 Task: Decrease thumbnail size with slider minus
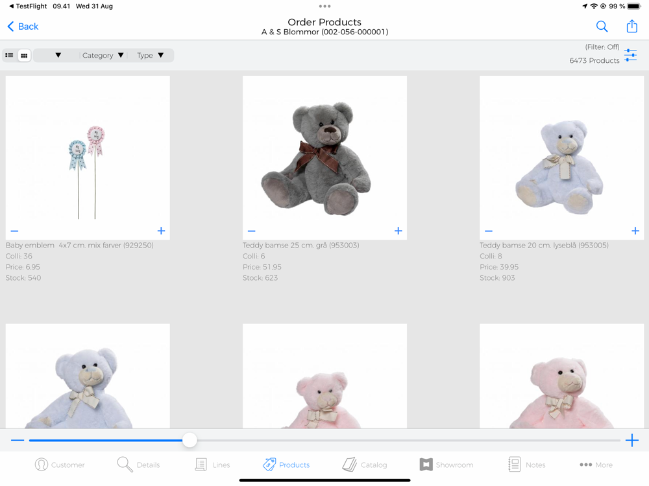point(18,440)
